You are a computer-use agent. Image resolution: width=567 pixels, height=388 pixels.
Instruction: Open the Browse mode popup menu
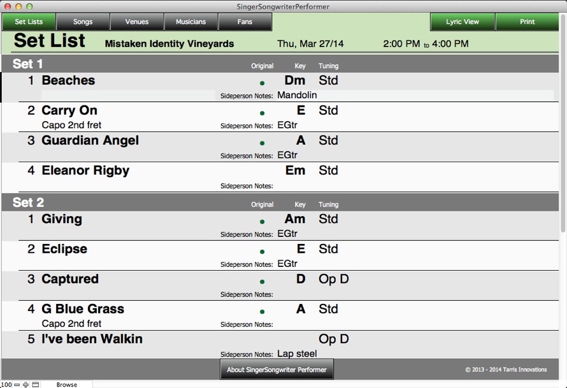67,385
